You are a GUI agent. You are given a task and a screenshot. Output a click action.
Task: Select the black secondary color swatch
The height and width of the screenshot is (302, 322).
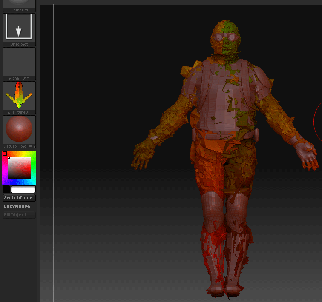tap(6, 189)
